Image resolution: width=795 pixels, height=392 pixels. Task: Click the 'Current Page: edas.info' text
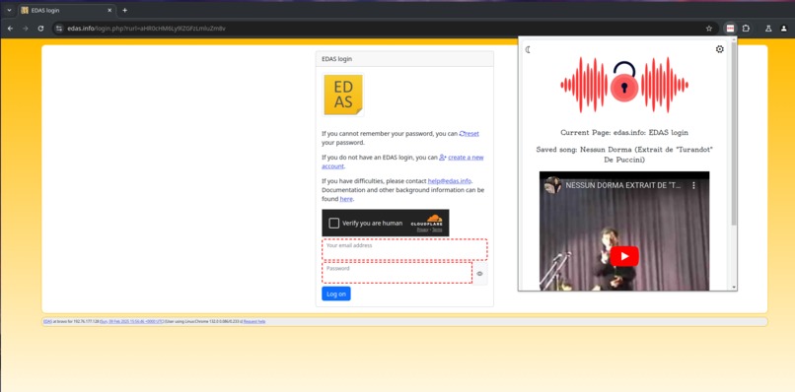click(624, 133)
